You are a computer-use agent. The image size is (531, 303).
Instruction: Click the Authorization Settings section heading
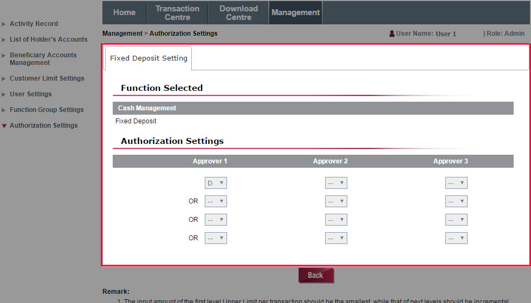pos(172,141)
